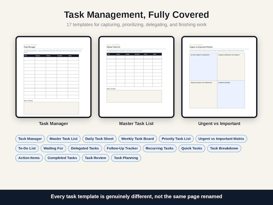The width and height of the screenshot is (273, 205).
Task: Select the Action Items tag
Action: pyautogui.click(x=29, y=158)
